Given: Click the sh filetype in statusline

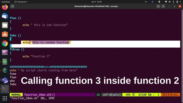Looking at the screenshot, I should 98,95.
